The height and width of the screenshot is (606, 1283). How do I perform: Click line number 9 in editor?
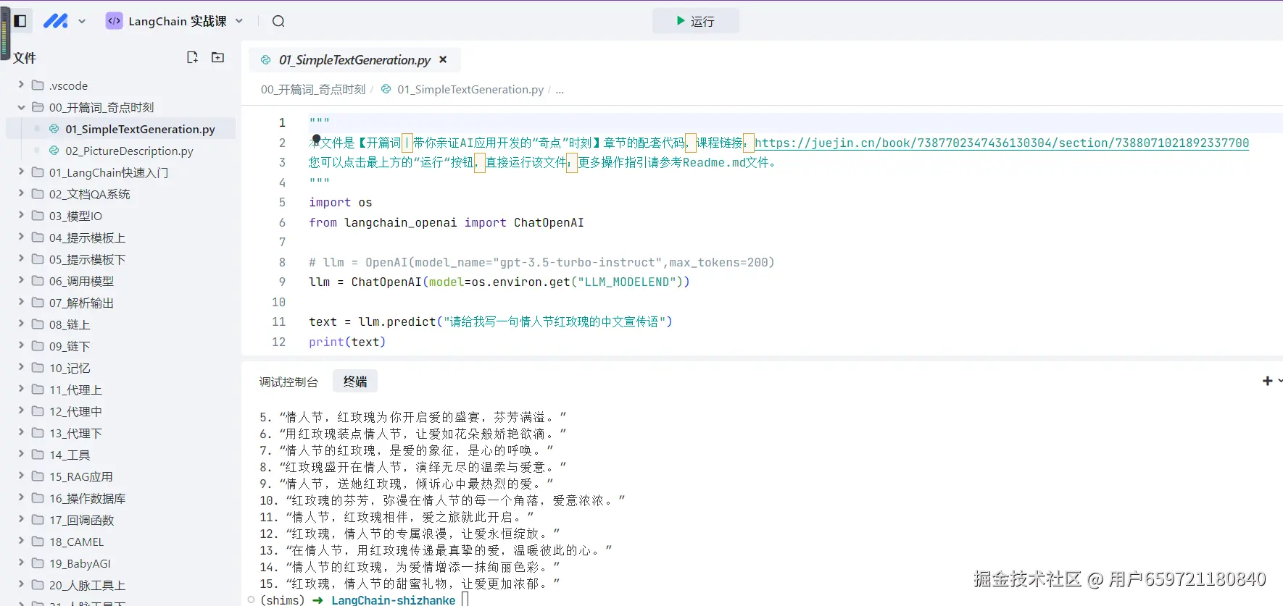click(282, 282)
